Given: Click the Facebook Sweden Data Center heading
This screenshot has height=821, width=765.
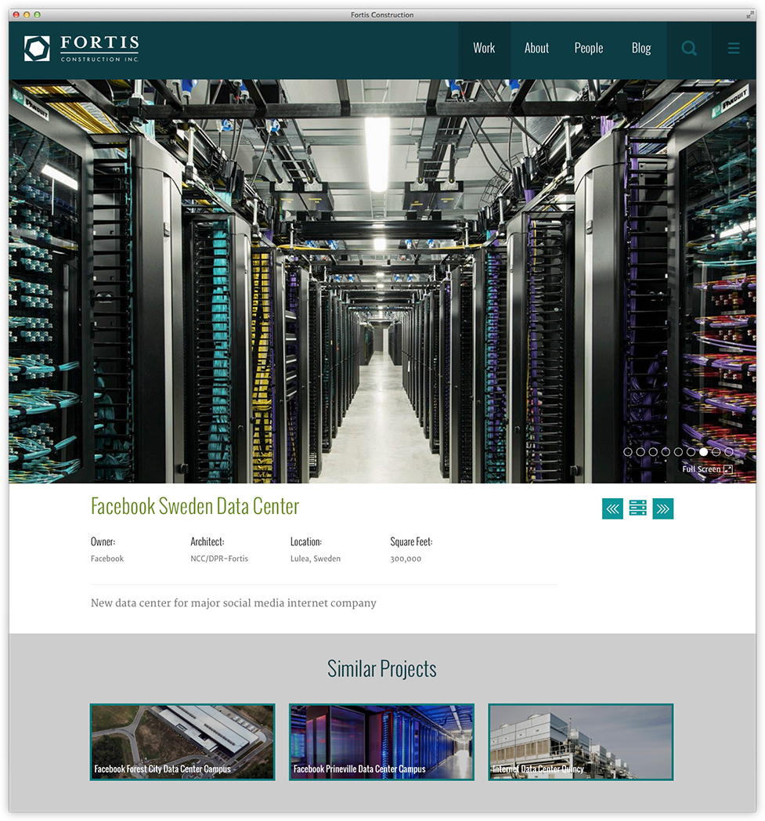Looking at the screenshot, I should [195, 506].
